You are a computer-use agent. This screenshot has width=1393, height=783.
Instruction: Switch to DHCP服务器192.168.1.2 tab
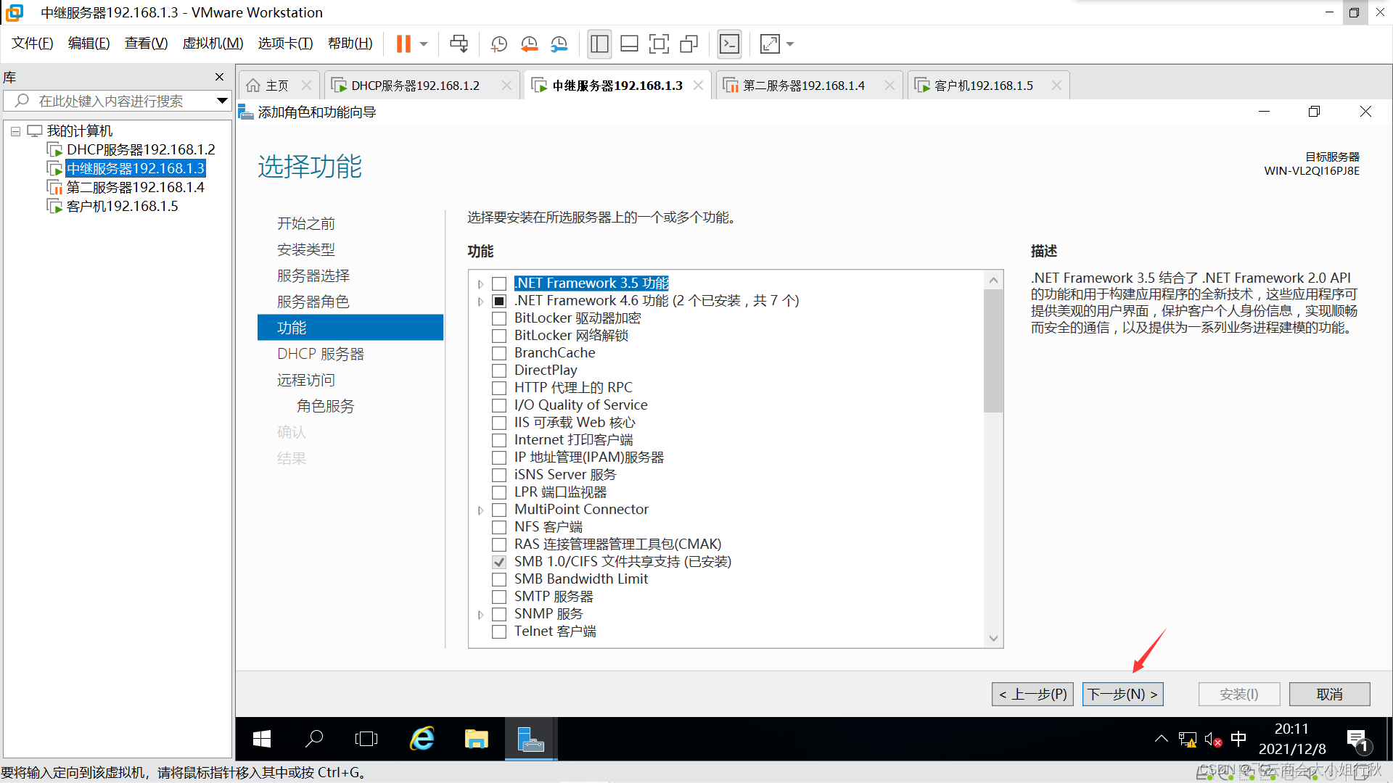pos(415,86)
